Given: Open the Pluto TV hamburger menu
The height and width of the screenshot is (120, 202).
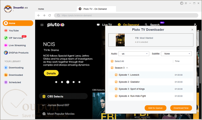Looking at the screenshot, I should [x=42, y=25].
